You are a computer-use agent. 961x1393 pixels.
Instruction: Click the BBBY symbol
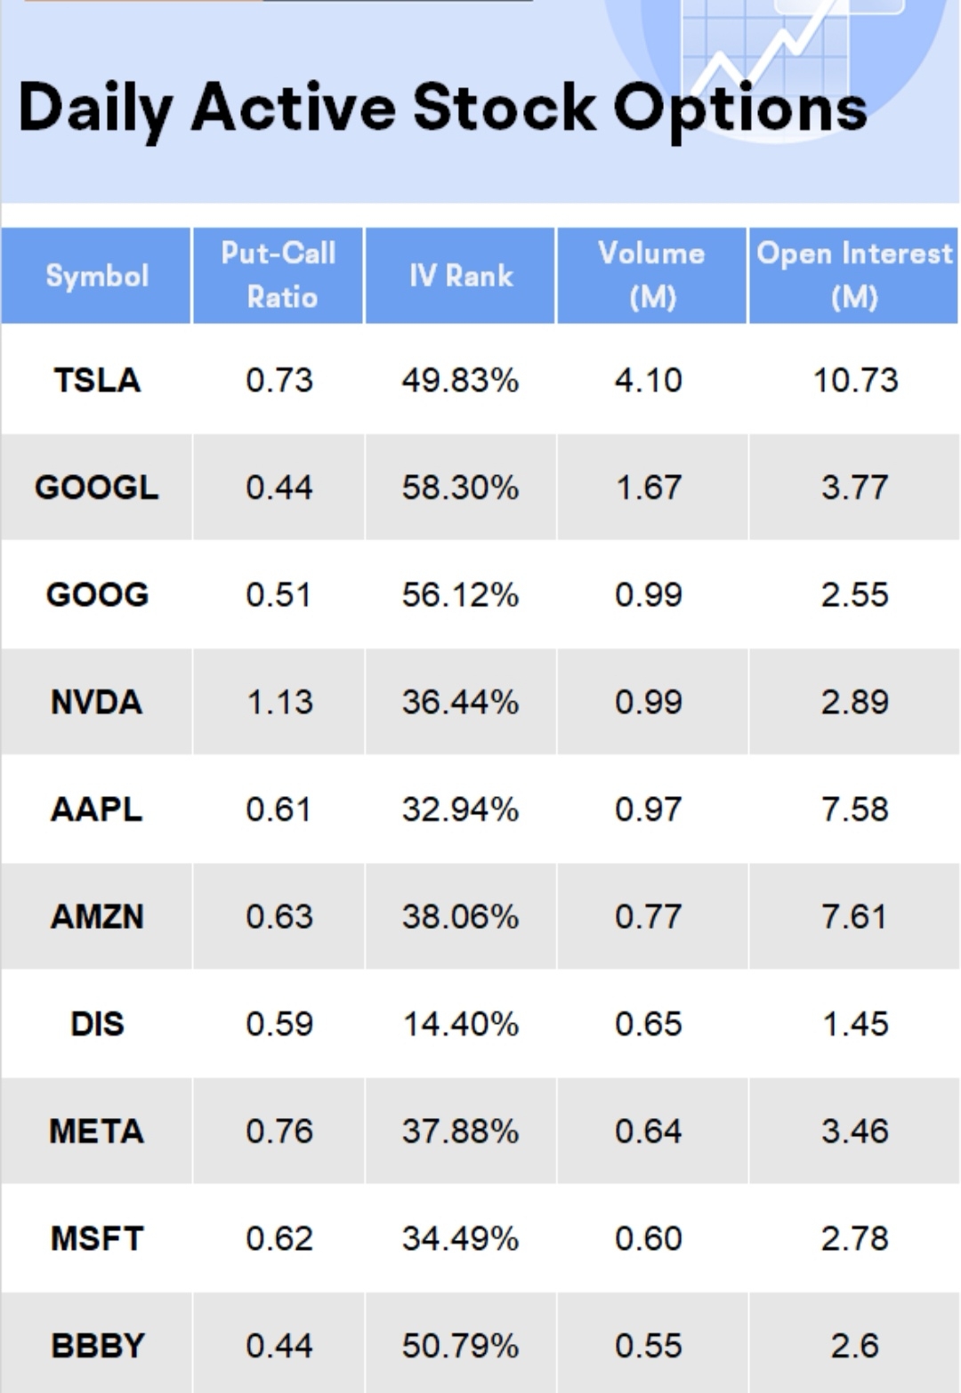(x=97, y=1346)
